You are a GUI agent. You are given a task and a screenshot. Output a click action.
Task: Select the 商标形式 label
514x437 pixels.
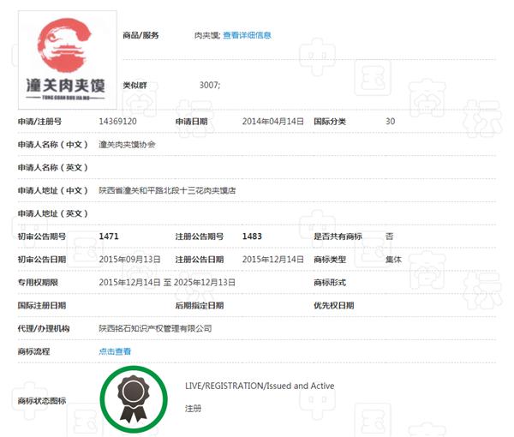click(330, 282)
